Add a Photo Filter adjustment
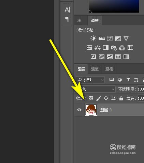The width and height of the screenshot is (144, 163). point(114,48)
